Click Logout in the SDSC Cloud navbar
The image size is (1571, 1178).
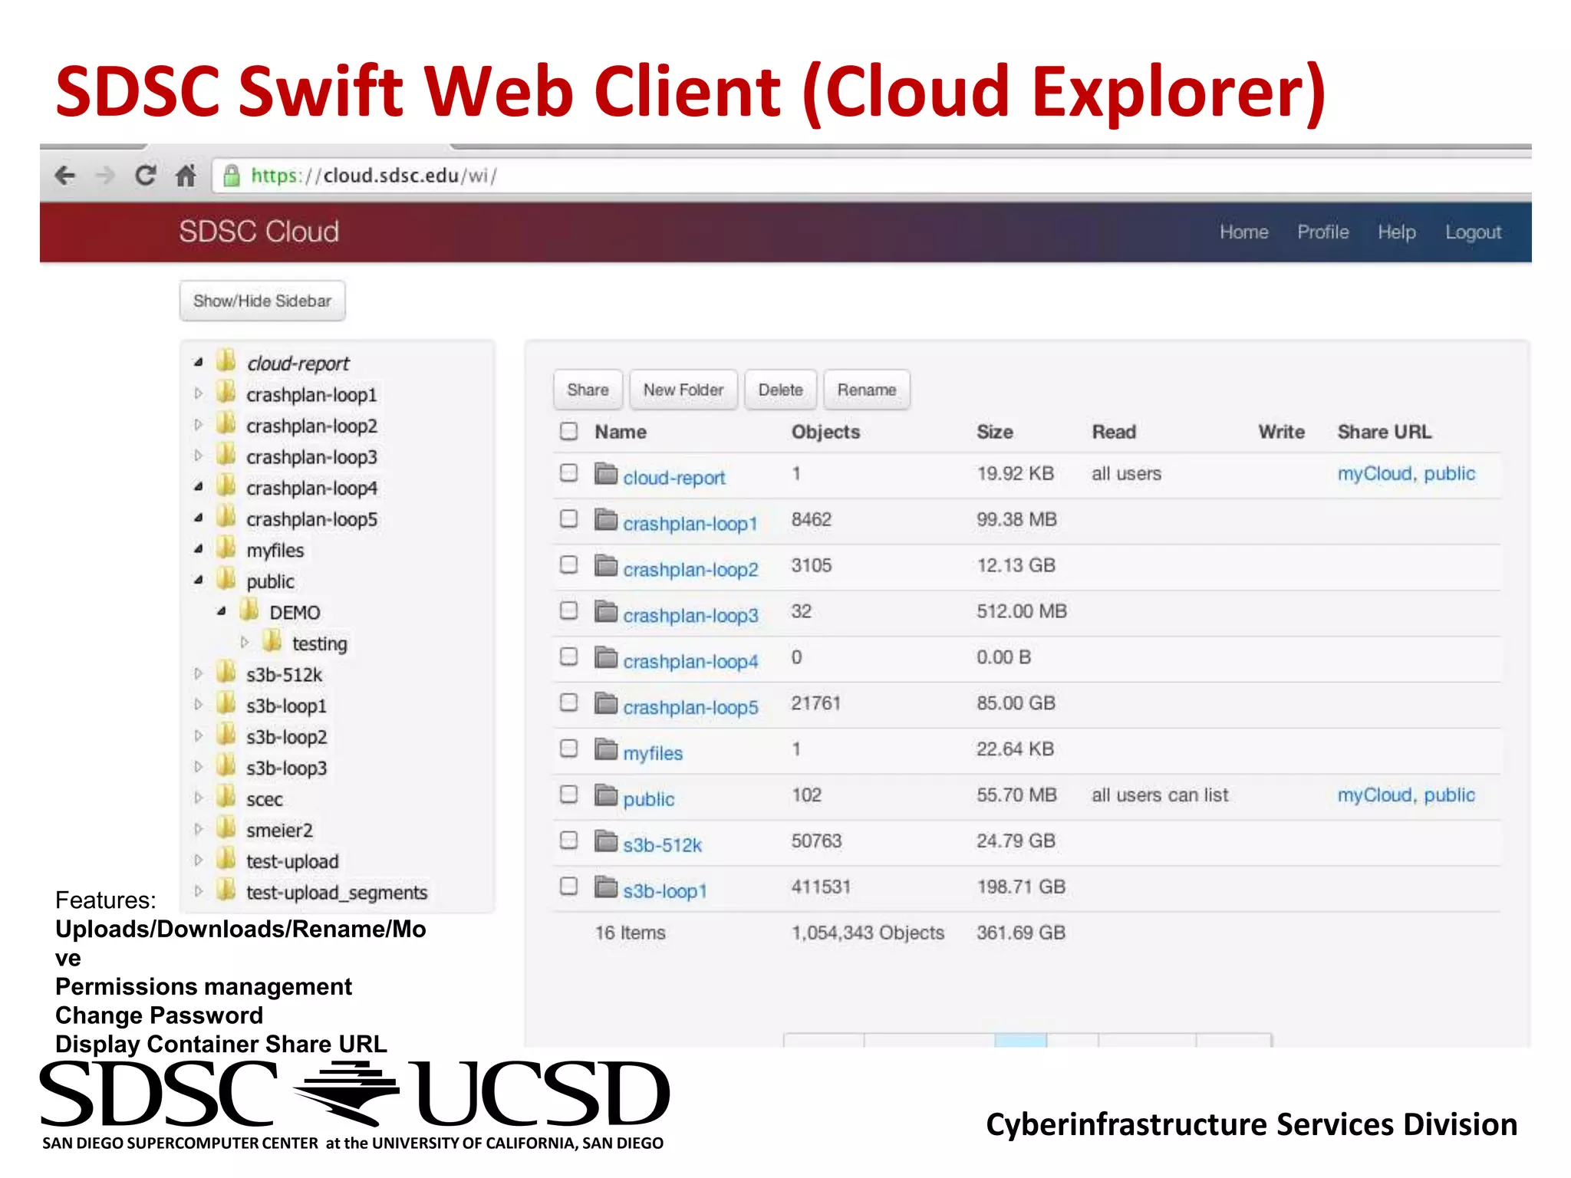(1474, 232)
